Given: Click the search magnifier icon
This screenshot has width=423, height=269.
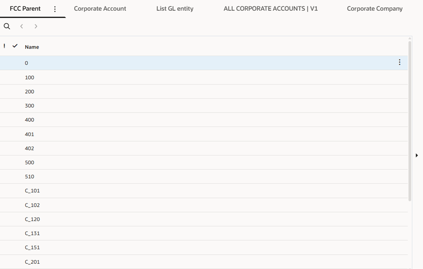Looking at the screenshot, I should (7, 26).
